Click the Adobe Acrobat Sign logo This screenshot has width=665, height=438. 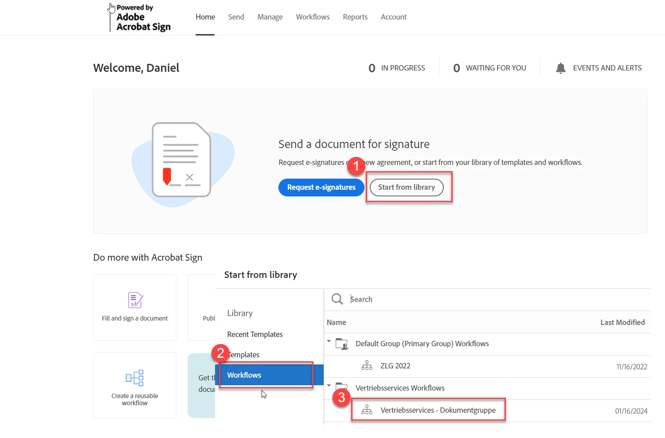click(140, 18)
